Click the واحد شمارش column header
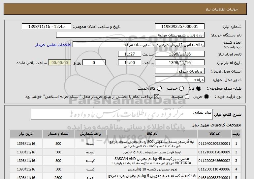 tap(90, 134)
